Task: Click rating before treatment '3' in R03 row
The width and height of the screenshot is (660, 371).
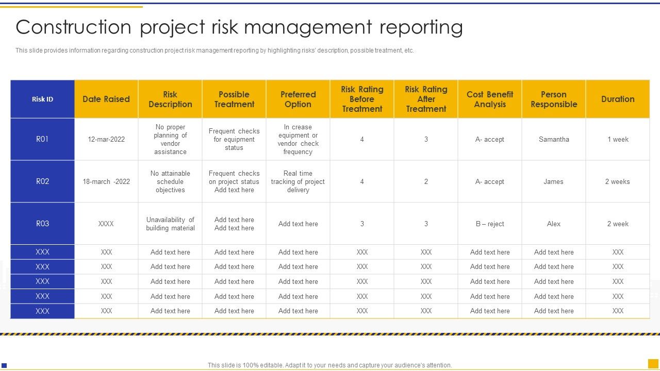Action: pyautogui.click(x=362, y=224)
